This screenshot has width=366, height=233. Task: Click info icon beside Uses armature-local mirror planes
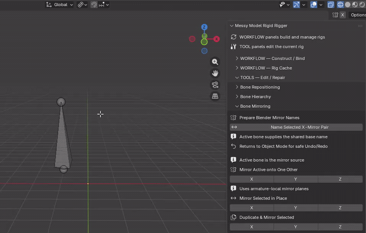point(233,189)
